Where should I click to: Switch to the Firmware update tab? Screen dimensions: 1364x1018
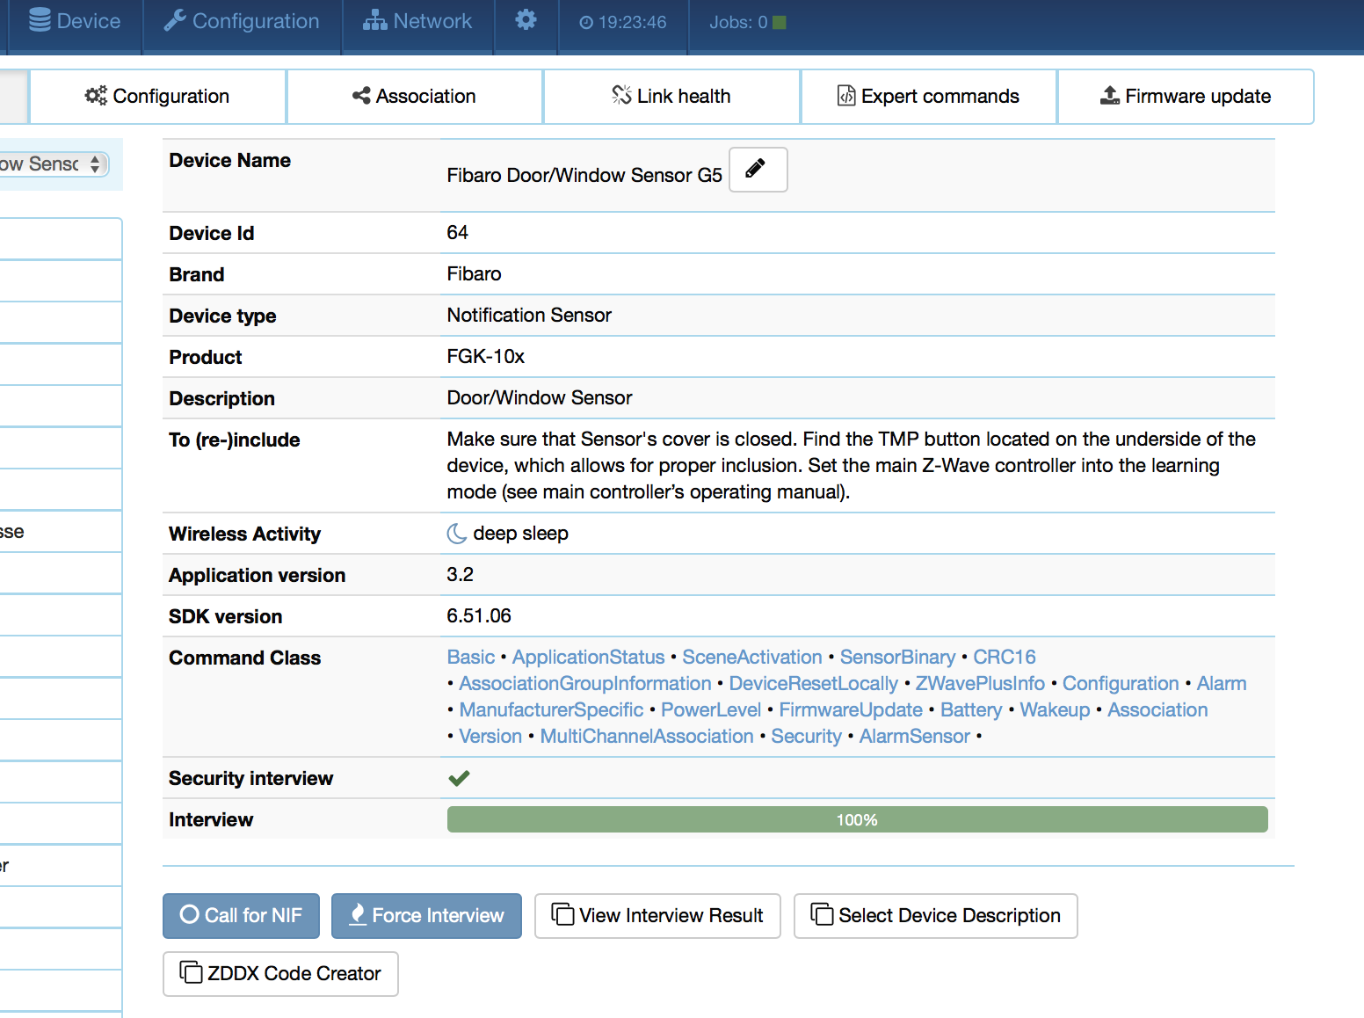pyautogui.click(x=1186, y=96)
